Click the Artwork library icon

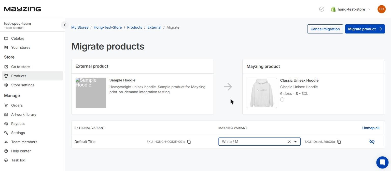pos(6,114)
